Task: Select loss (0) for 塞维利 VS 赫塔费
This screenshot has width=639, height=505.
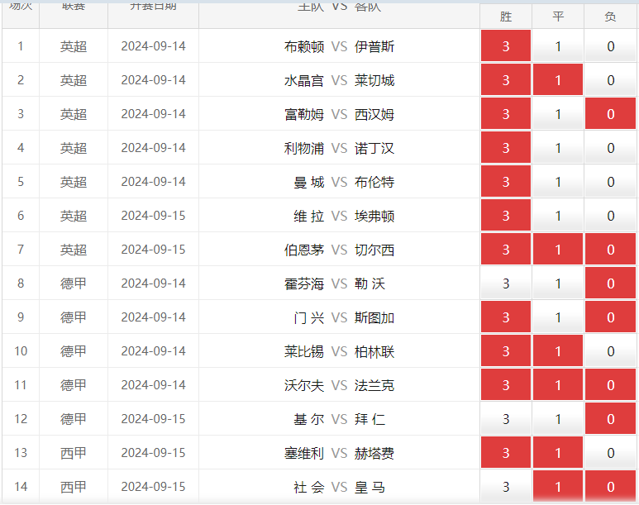Action: click(x=610, y=451)
